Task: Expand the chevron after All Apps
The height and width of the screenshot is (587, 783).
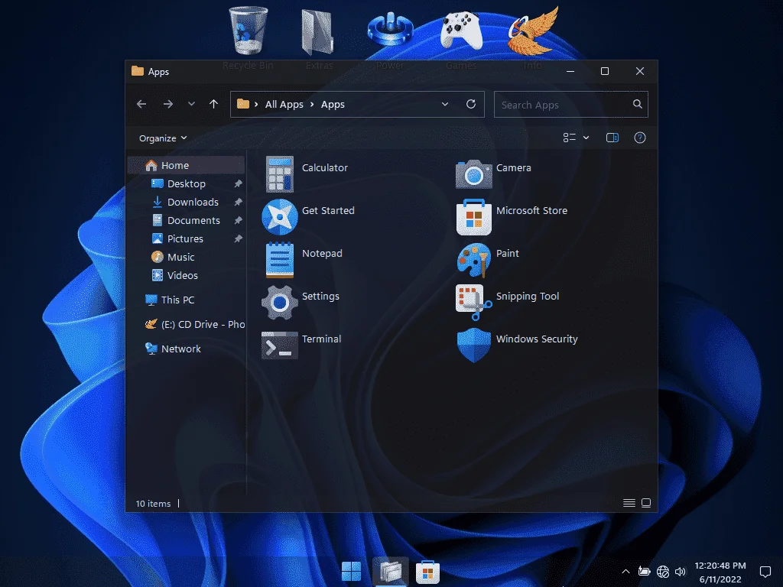Action: tap(312, 104)
